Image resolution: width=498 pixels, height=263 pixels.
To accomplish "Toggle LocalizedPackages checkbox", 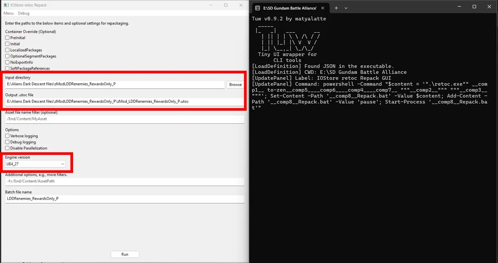I will (x=7, y=50).
